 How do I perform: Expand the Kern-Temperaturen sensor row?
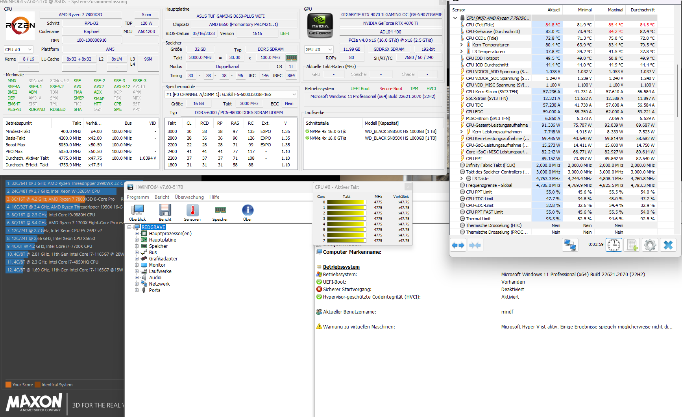[462, 45]
